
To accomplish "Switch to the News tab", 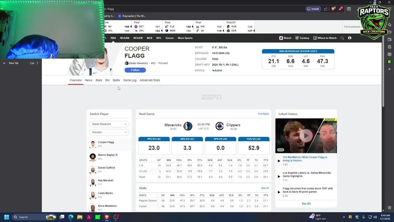I will [88, 80].
